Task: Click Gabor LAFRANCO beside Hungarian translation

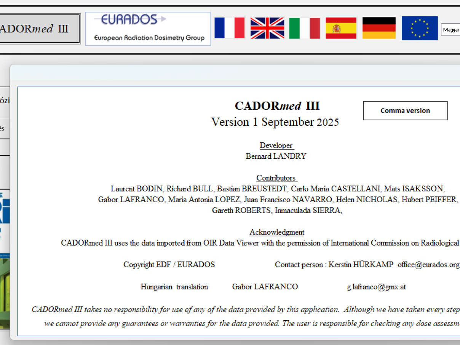Action: click(x=265, y=287)
